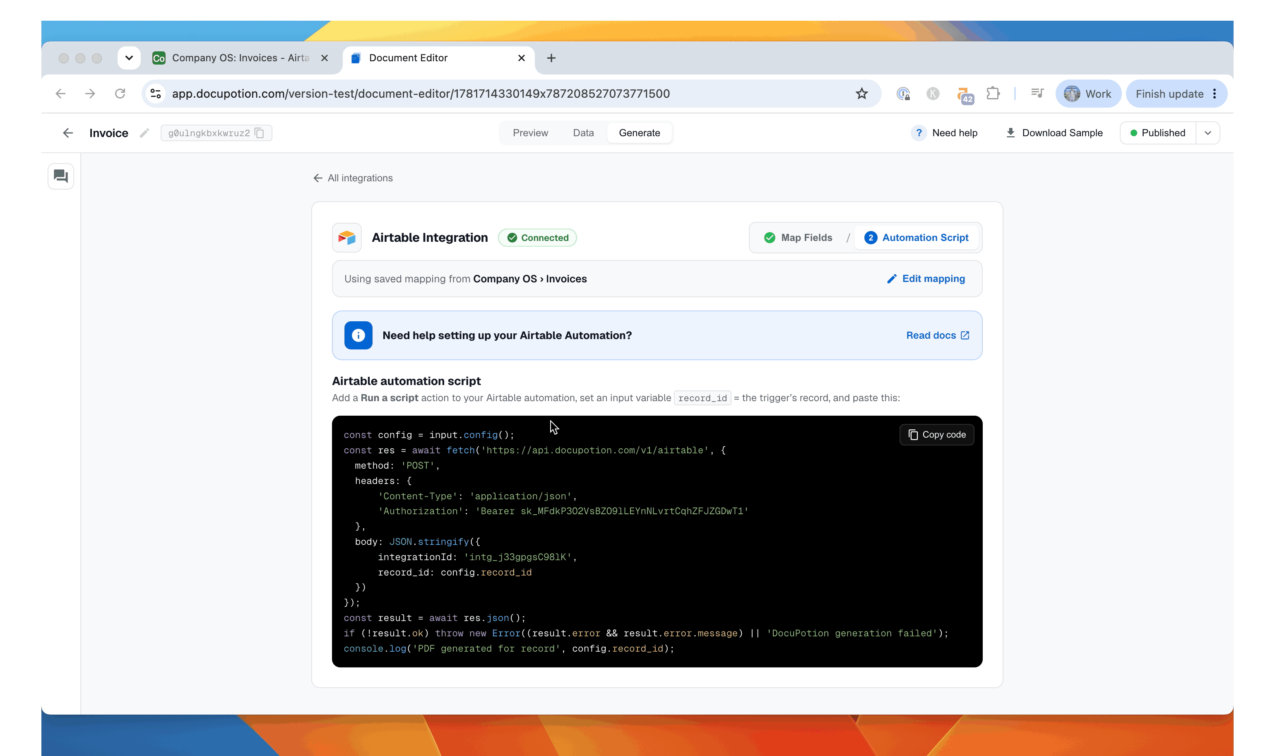The image size is (1275, 756).
Task: Switch to the Preview tab
Action: [x=530, y=133]
